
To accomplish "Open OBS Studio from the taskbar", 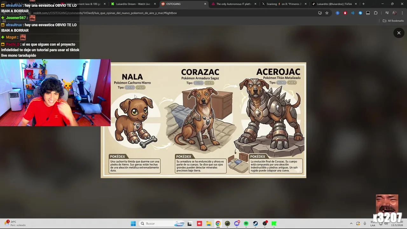I will pos(265,224).
